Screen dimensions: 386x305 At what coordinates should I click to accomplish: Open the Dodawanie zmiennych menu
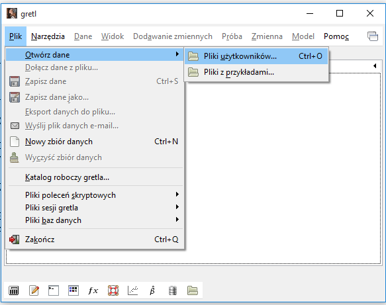[x=173, y=36]
